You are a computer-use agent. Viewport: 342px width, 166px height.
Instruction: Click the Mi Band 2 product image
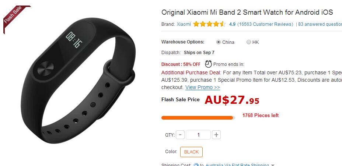(78, 81)
